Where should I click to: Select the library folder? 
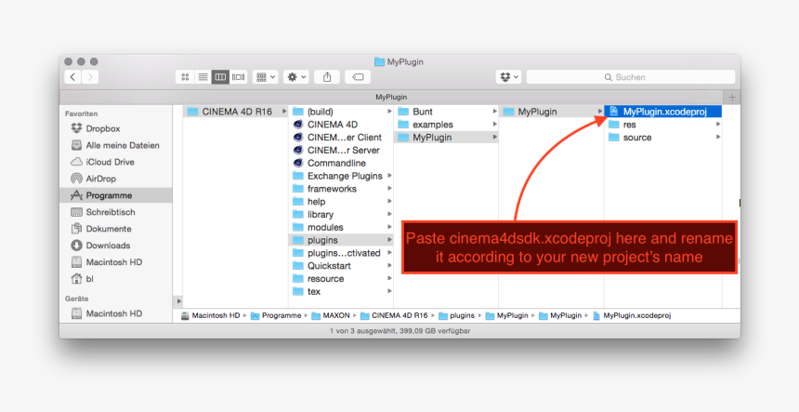[341, 215]
